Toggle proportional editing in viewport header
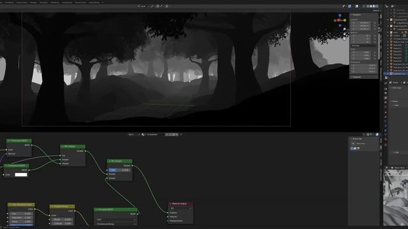The height and width of the screenshot is (229, 408). point(167,6)
